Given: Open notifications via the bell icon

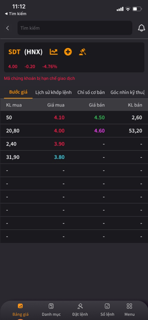Looking at the screenshot, I should [x=141, y=28].
